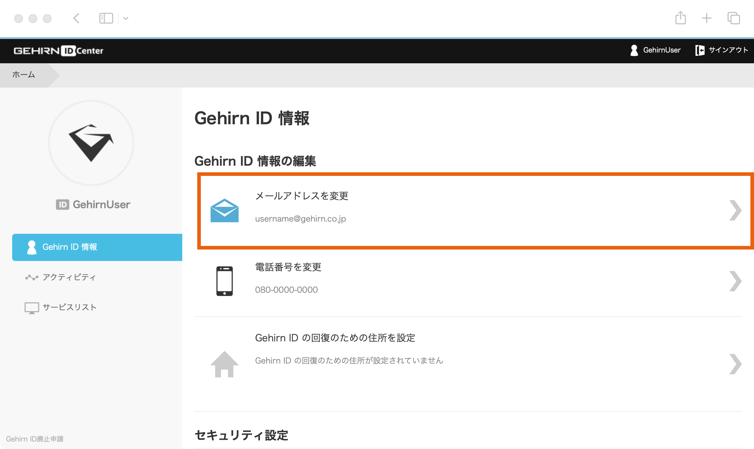Open a new browser tab with plus icon
Screen dimensions: 754x449
pyautogui.click(x=706, y=18)
